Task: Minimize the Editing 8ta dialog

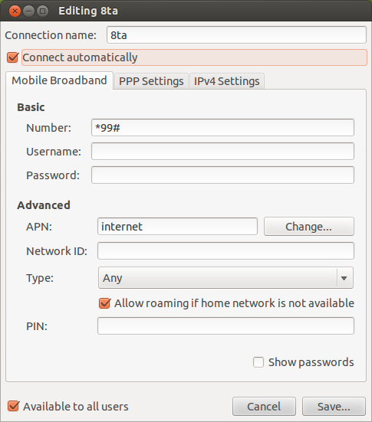Action: point(28,11)
